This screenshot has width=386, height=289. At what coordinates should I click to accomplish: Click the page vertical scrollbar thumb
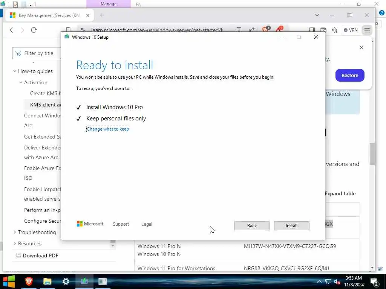372,154
